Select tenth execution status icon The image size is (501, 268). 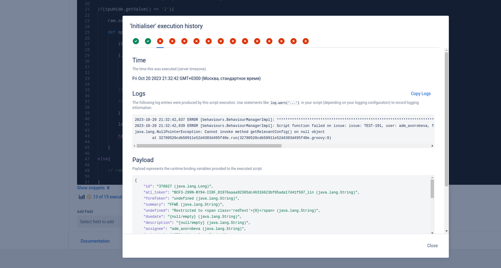point(245,41)
